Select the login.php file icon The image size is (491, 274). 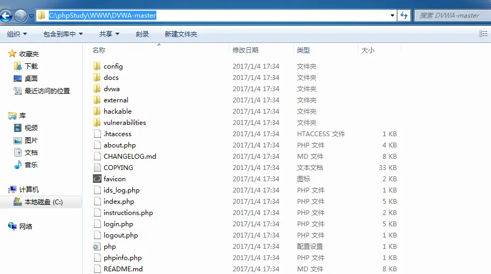[97, 224]
